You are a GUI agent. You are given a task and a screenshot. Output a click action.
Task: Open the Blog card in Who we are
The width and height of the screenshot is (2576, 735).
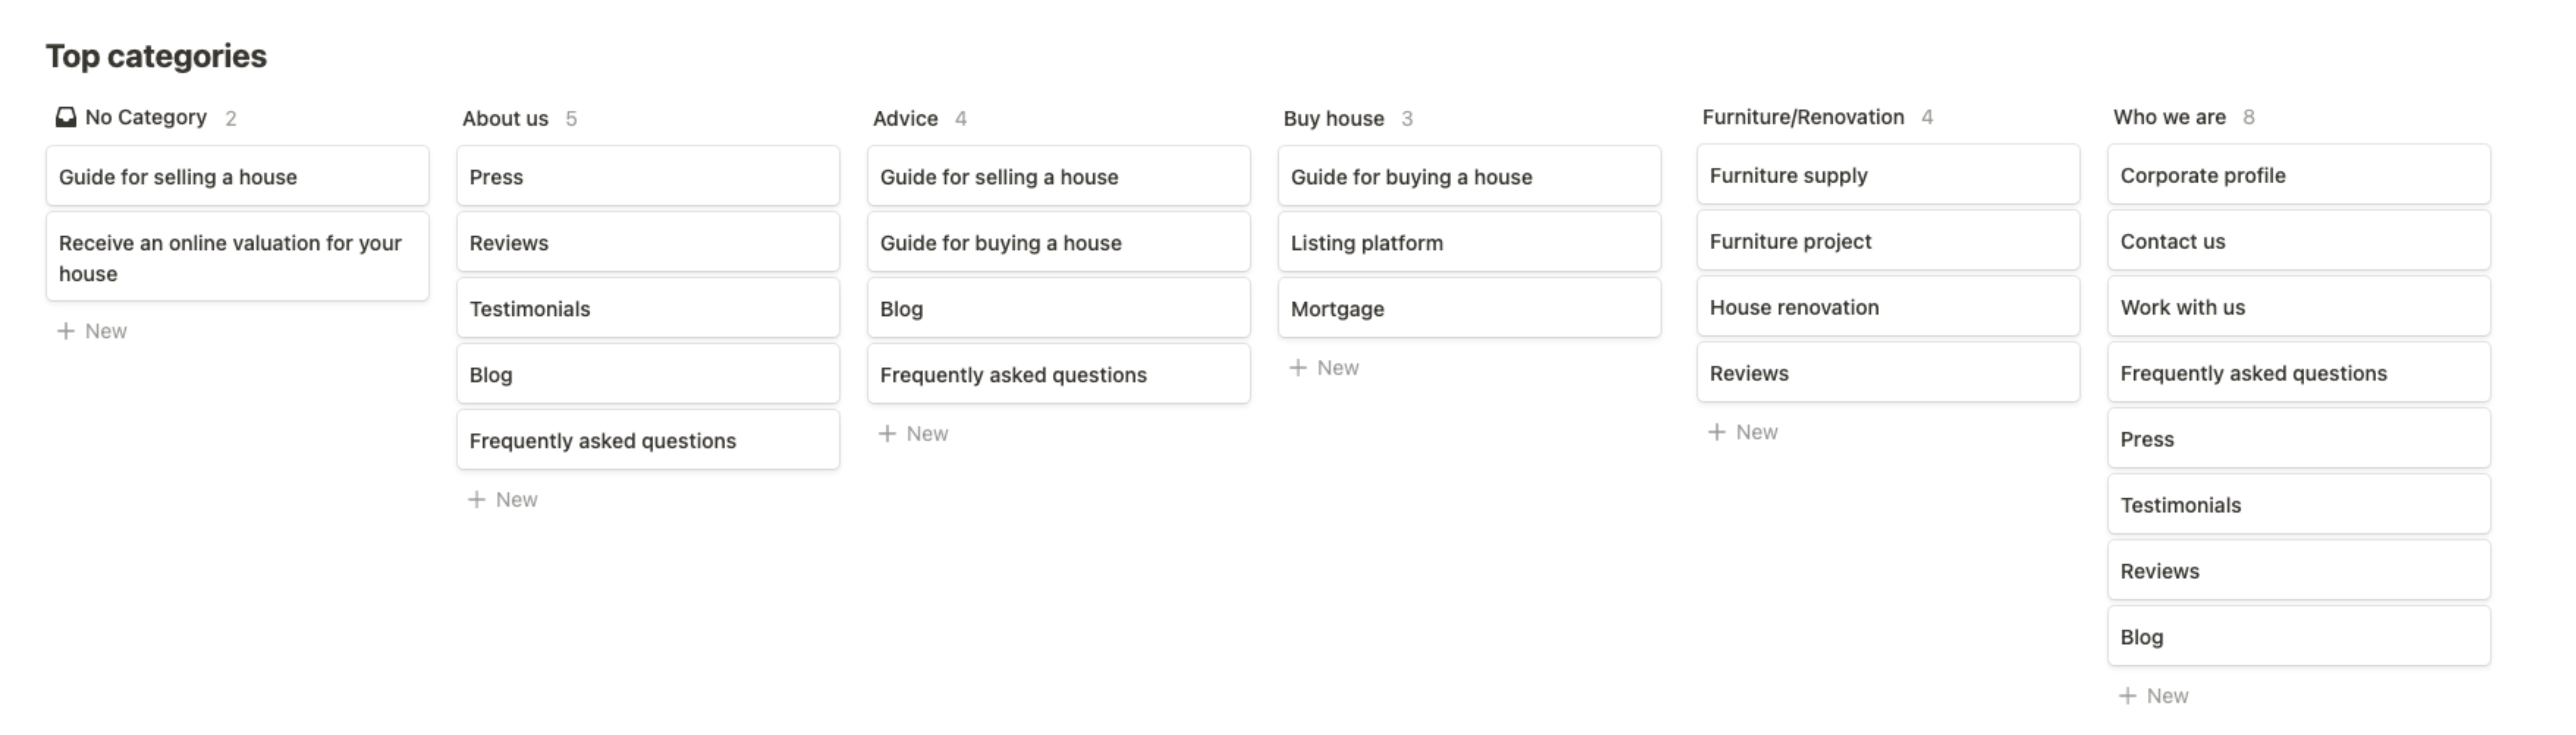point(2299,636)
